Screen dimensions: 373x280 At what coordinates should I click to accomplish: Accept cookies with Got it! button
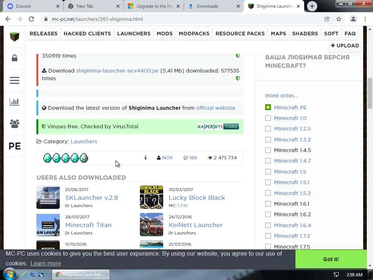[331, 259]
